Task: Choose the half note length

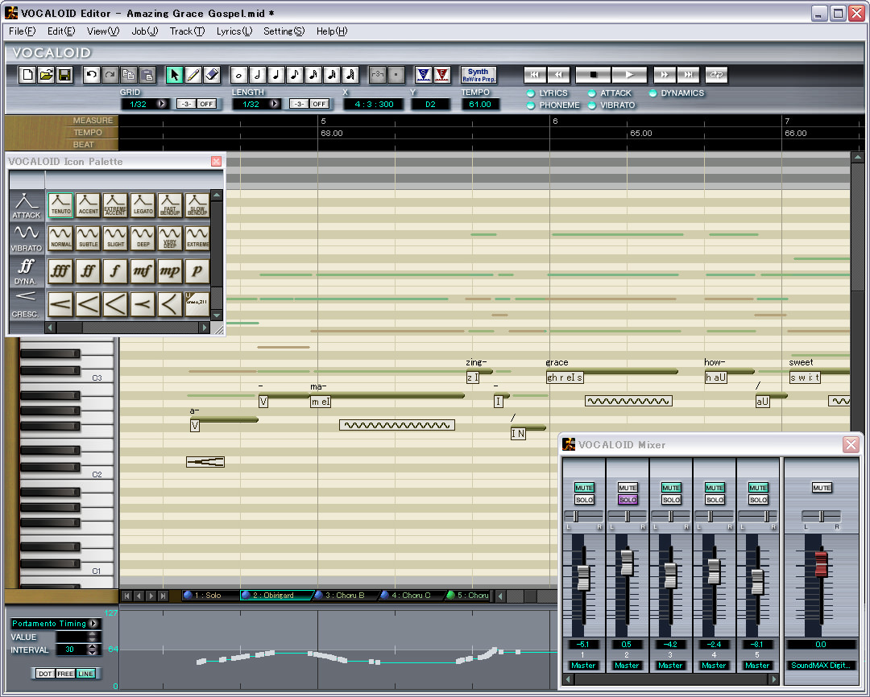Action: (258, 75)
